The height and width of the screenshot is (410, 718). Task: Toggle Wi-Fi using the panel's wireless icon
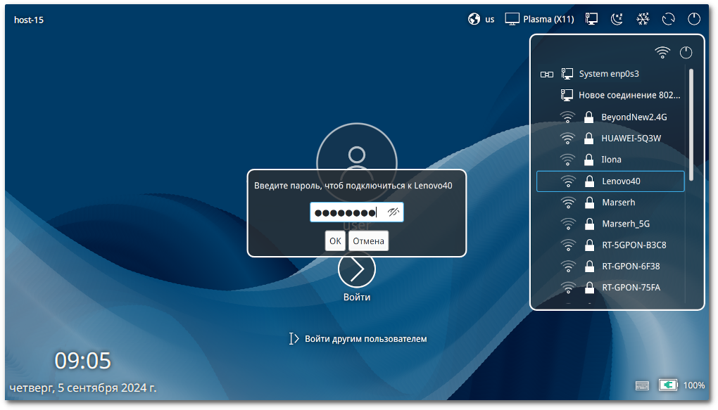662,53
